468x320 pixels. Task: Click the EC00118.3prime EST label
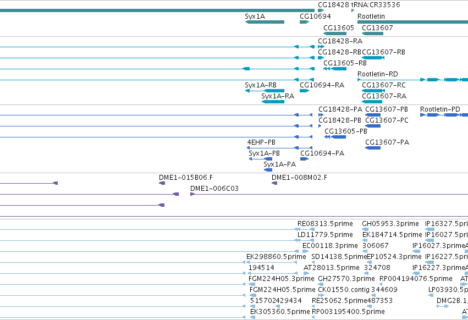(330, 246)
